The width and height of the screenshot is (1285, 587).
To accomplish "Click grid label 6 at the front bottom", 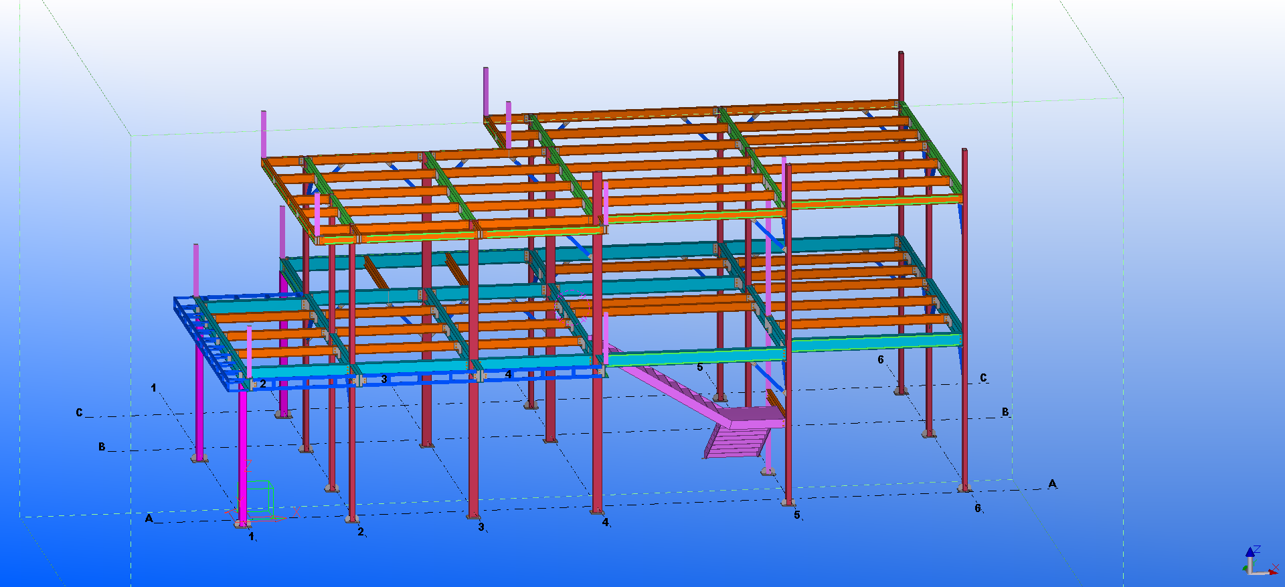I will click(978, 508).
